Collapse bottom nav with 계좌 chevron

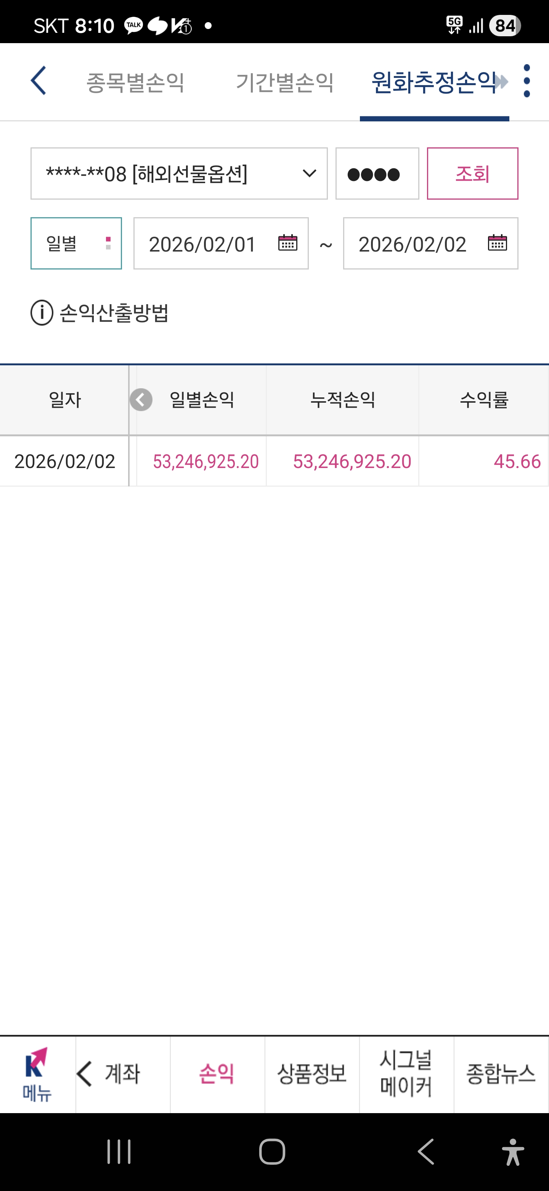pos(85,1074)
